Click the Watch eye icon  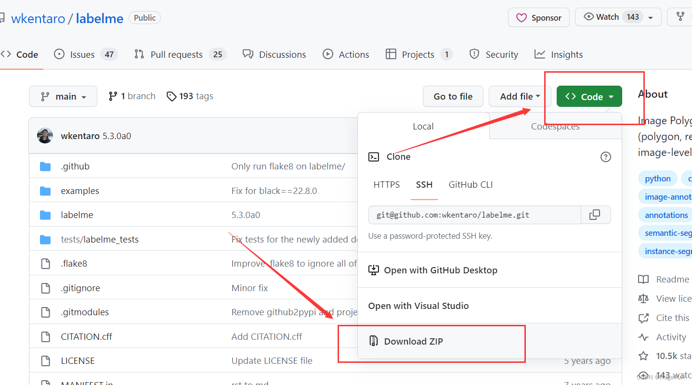coord(589,17)
